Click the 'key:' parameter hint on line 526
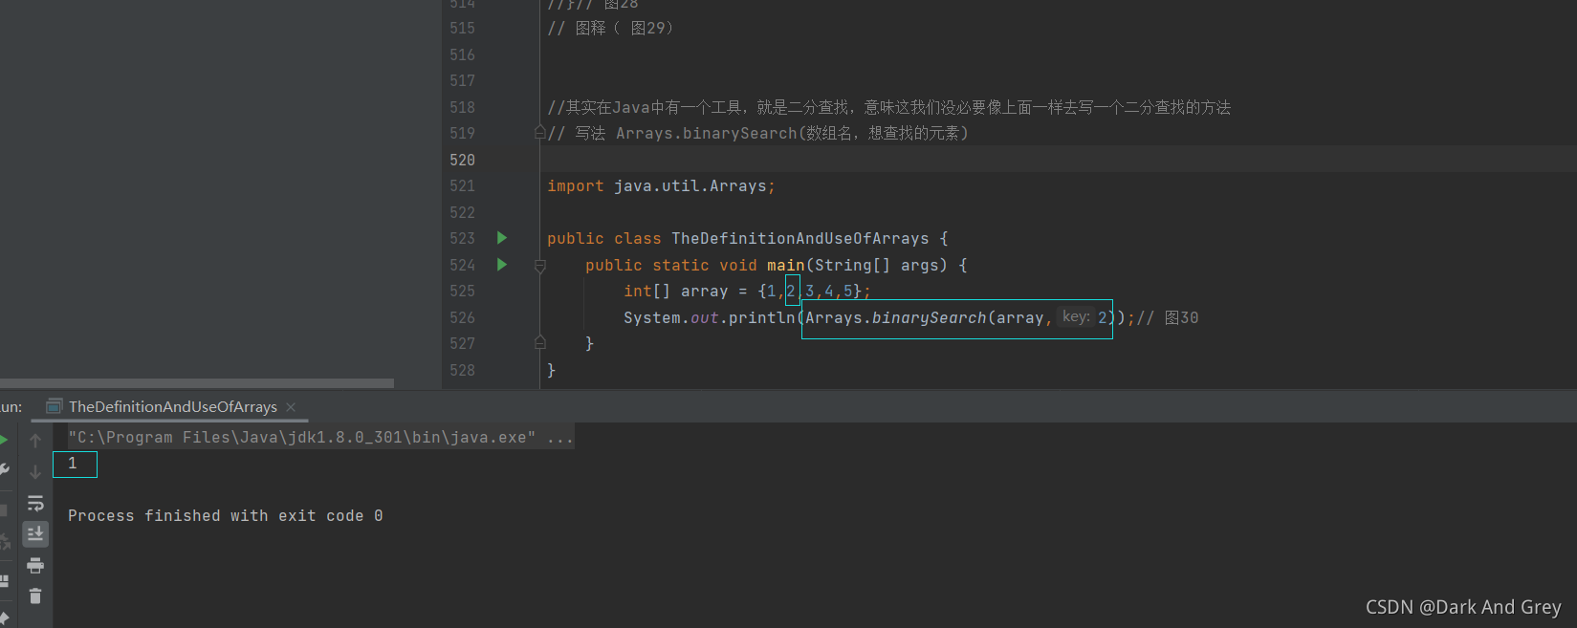The width and height of the screenshot is (1577, 628). [1076, 316]
